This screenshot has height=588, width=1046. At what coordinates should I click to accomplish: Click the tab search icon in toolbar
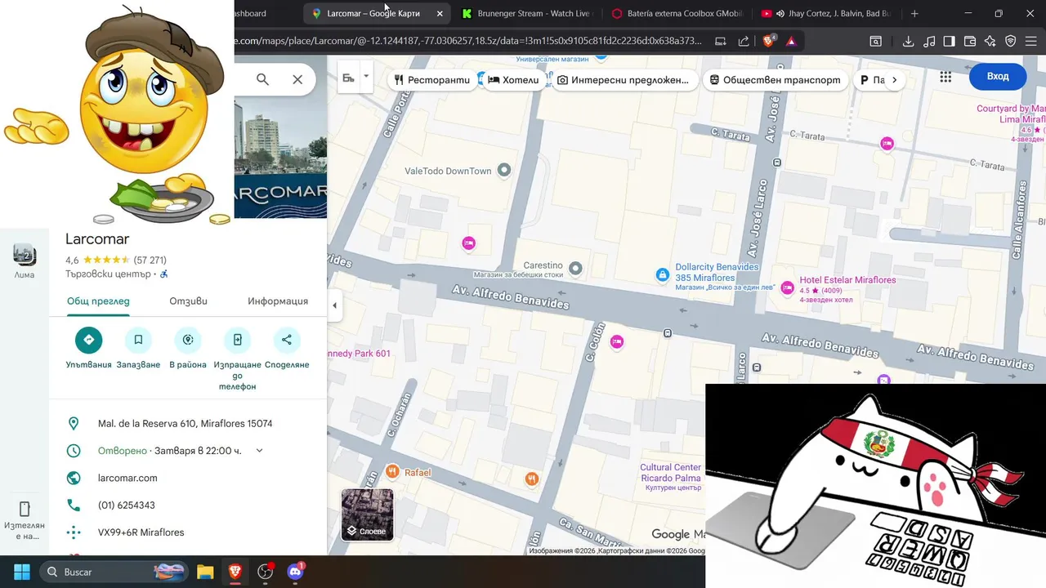pyautogui.click(x=875, y=41)
